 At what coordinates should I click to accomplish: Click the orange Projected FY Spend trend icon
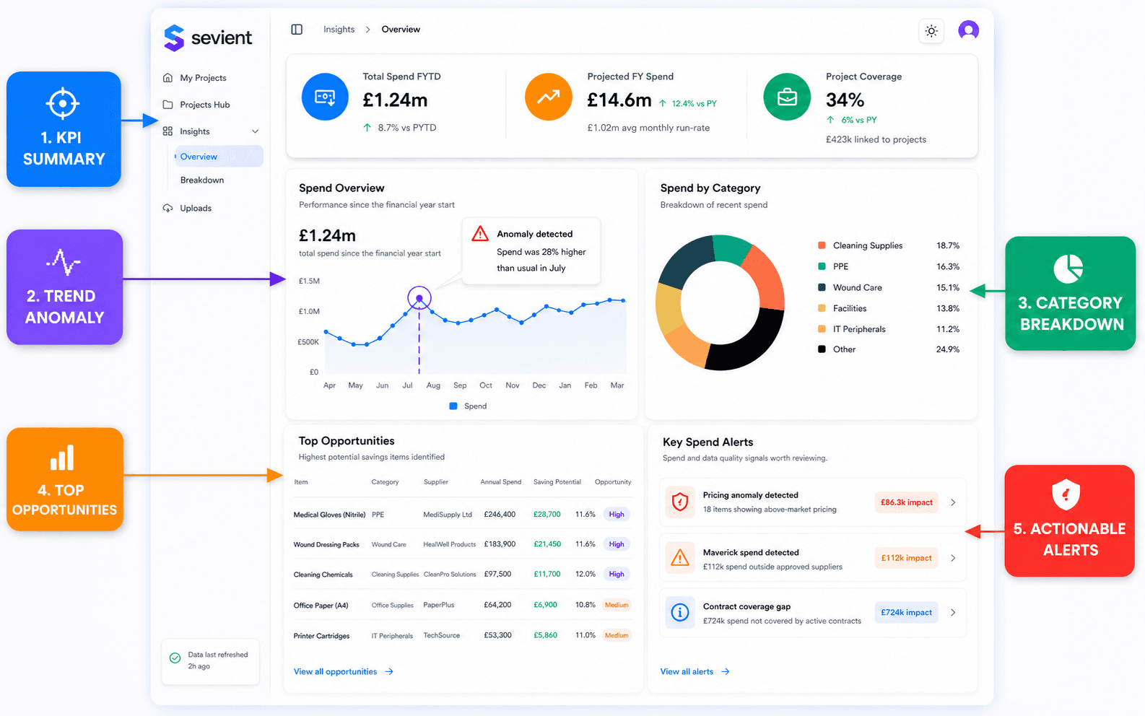[x=549, y=97]
